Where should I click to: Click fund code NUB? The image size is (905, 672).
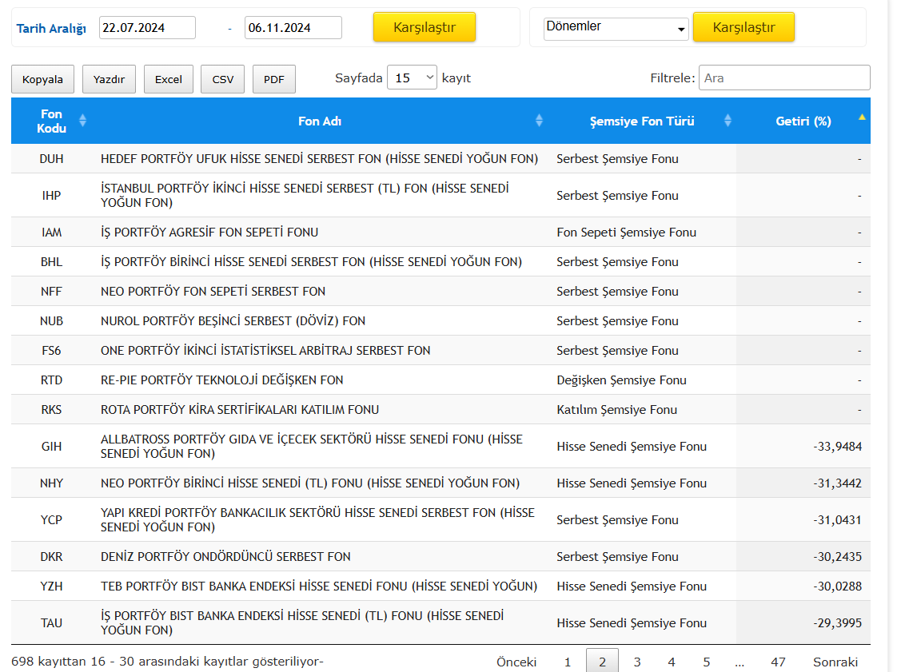51,320
